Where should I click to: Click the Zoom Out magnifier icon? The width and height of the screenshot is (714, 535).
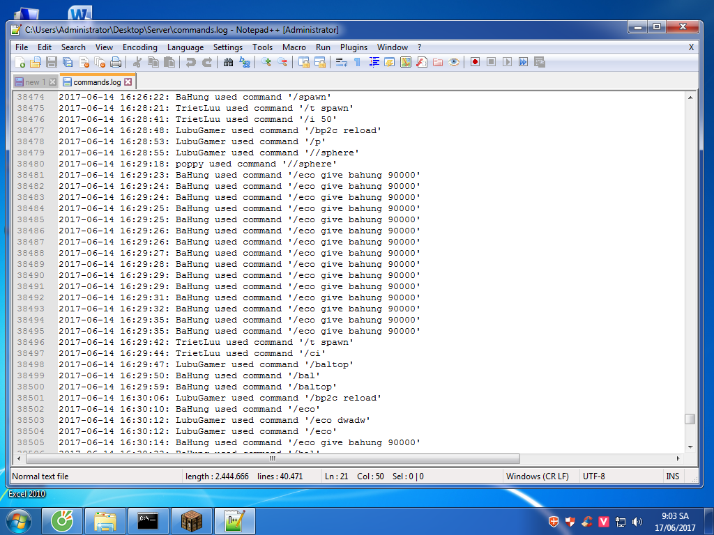click(x=282, y=62)
